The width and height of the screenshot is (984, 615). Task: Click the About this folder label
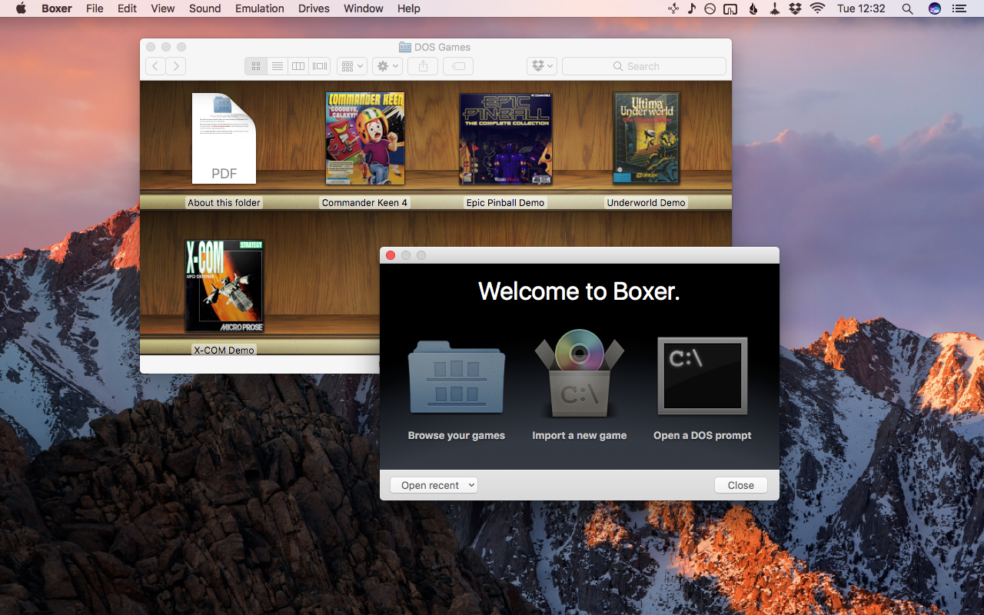tap(224, 202)
